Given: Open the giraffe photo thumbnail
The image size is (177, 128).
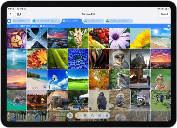Looking at the screenshot, I should click(78, 38).
